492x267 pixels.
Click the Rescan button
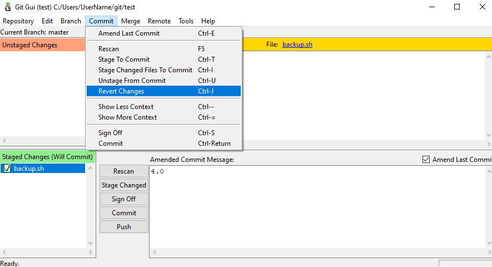[x=123, y=171]
